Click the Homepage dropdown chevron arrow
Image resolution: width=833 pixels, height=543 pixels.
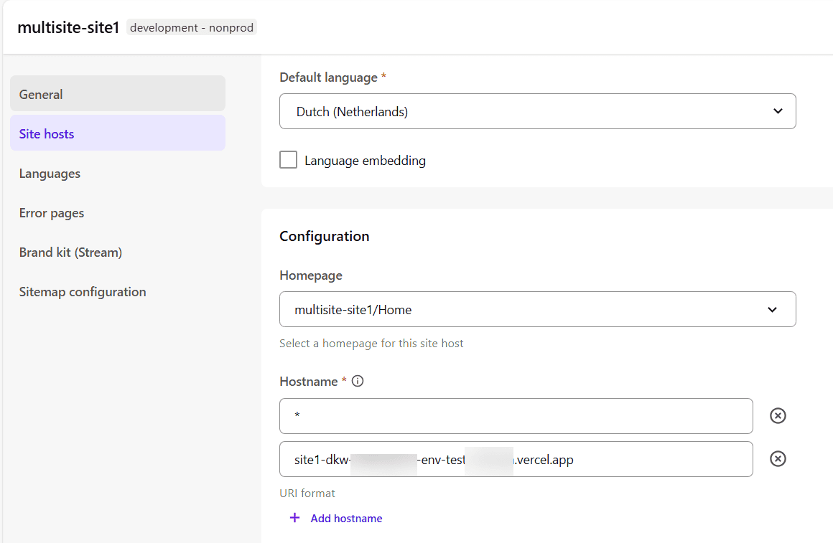click(x=773, y=309)
